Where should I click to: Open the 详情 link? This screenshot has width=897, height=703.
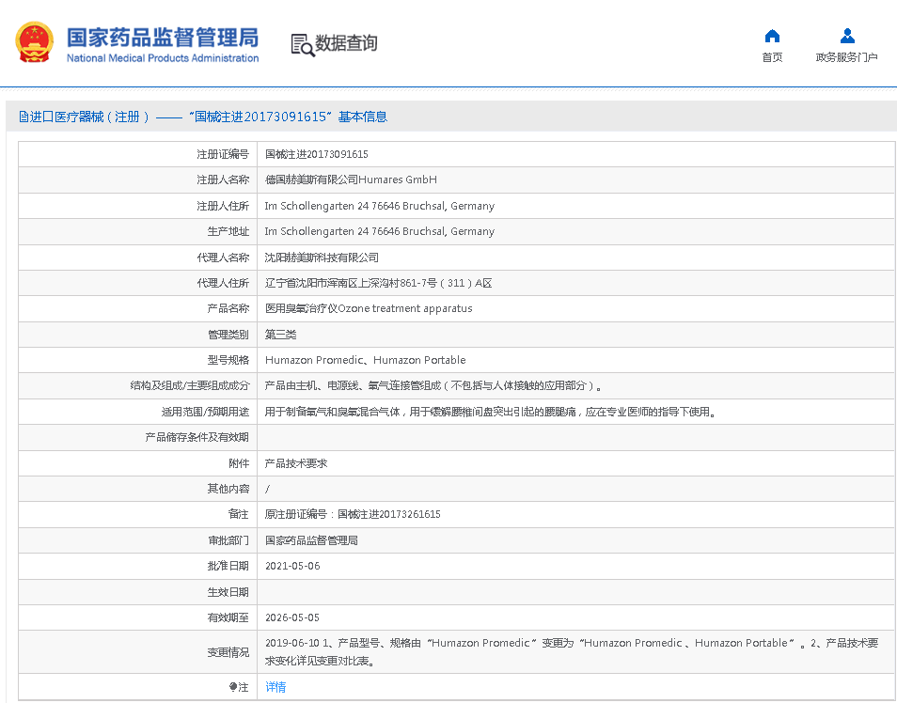(275, 687)
